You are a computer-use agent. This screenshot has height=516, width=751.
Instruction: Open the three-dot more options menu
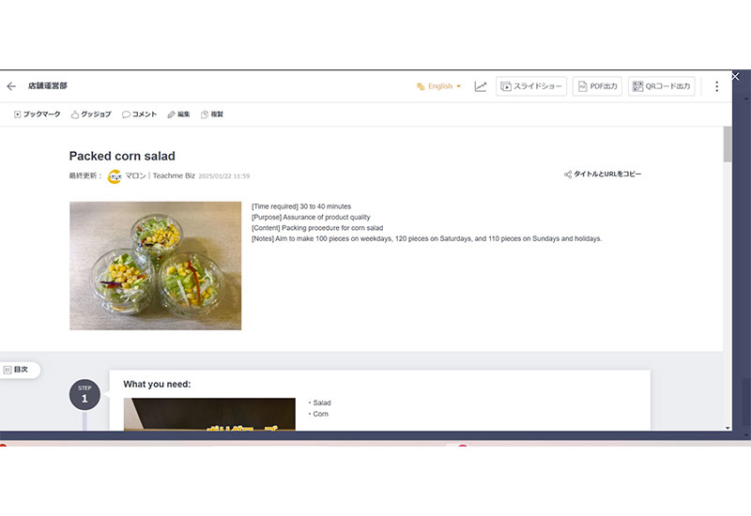click(x=716, y=86)
